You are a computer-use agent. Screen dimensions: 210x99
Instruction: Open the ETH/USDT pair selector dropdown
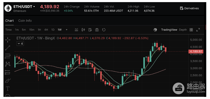click(x=24, y=7)
